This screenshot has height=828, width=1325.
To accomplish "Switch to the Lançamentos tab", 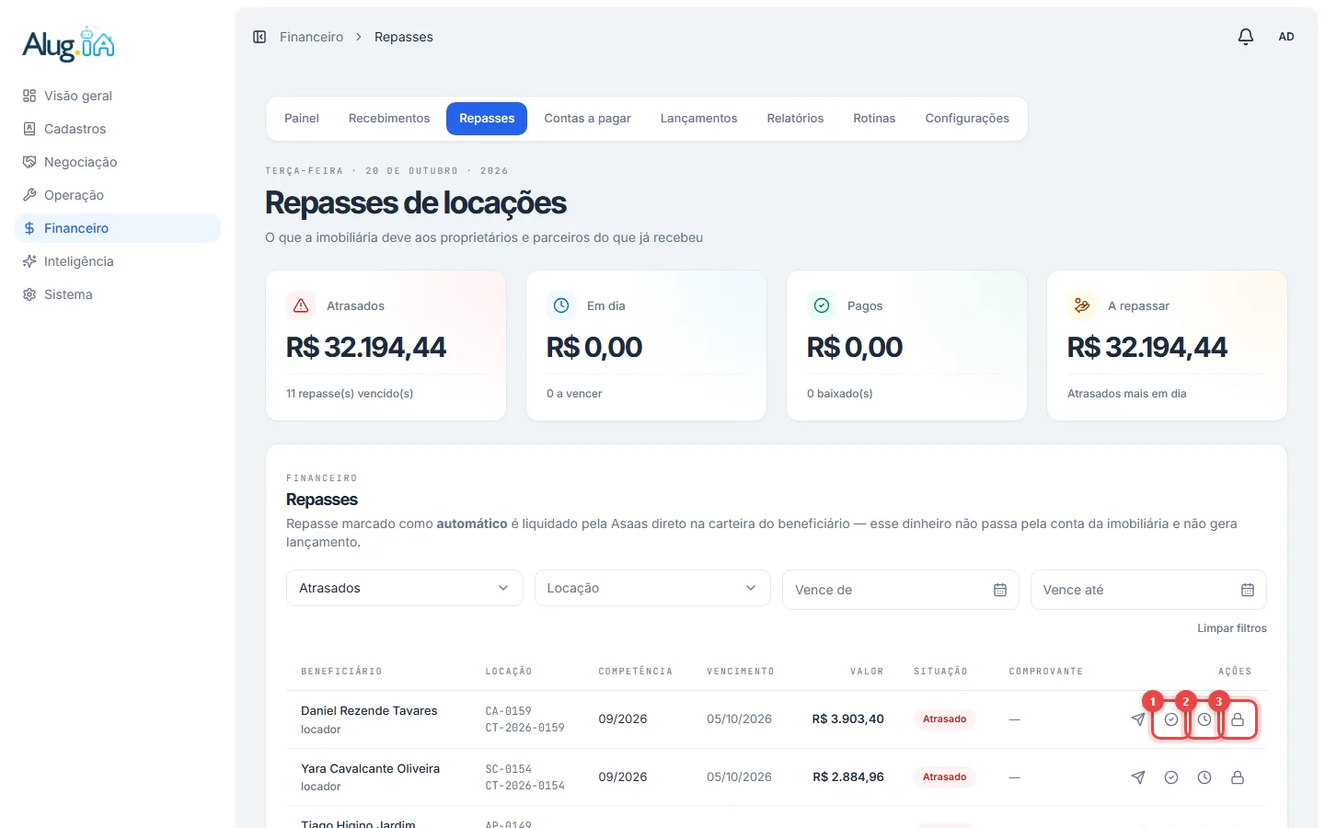I will pos(698,119).
